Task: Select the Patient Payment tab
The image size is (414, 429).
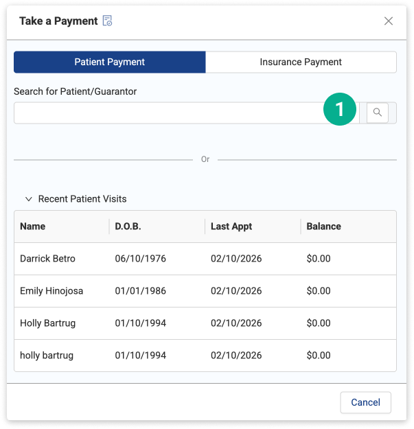Action: [x=110, y=62]
